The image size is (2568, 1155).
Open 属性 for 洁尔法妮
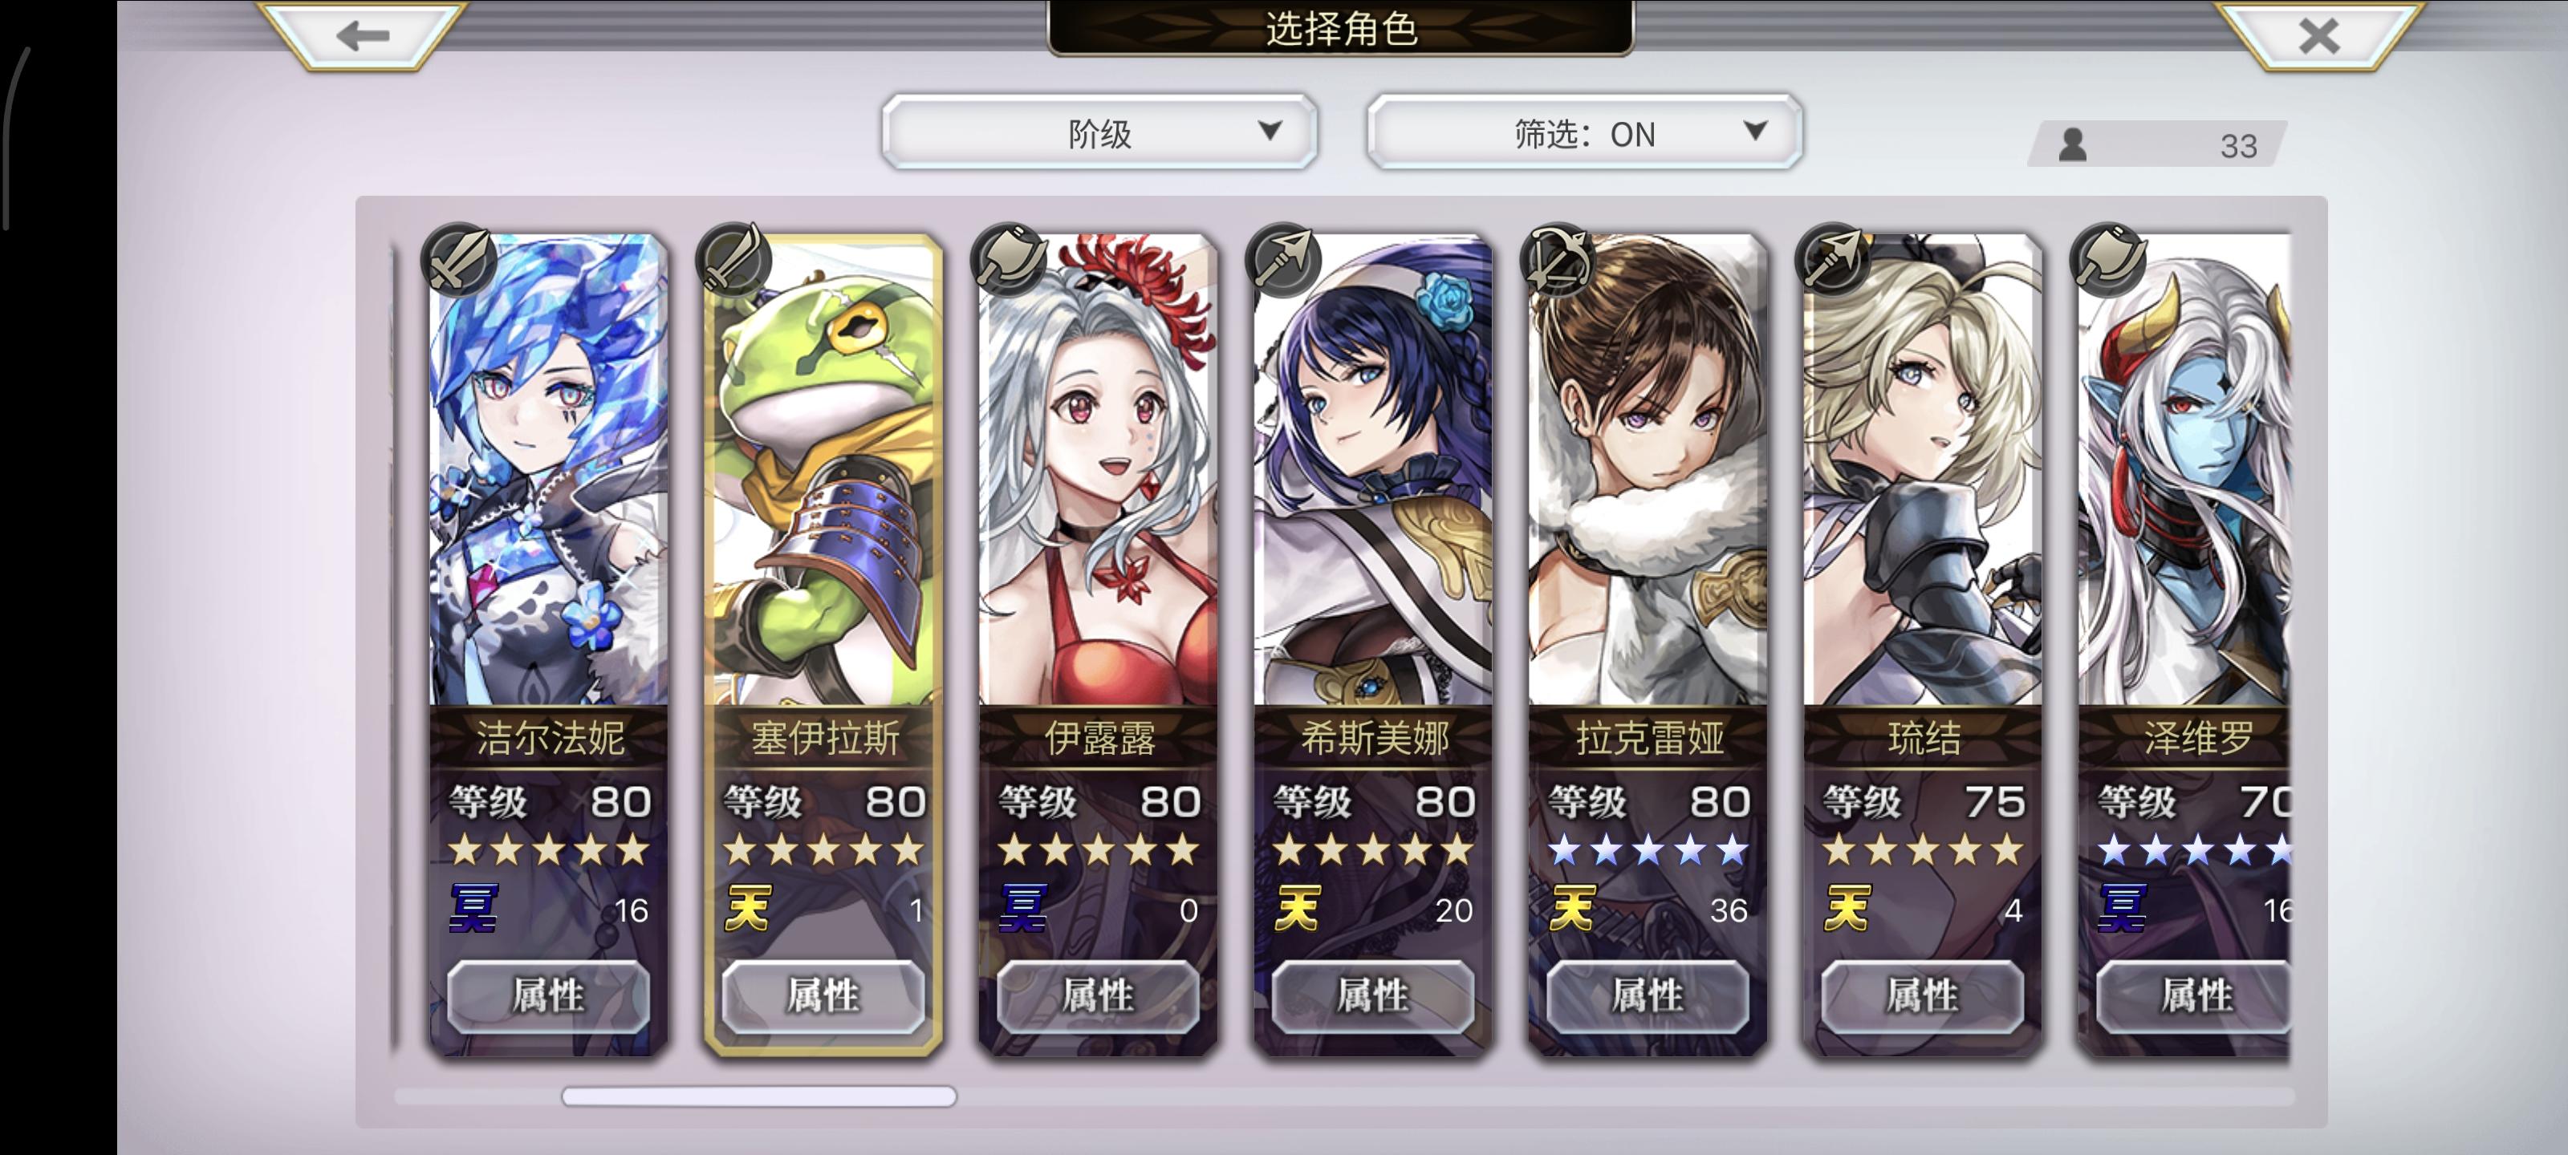click(x=548, y=995)
